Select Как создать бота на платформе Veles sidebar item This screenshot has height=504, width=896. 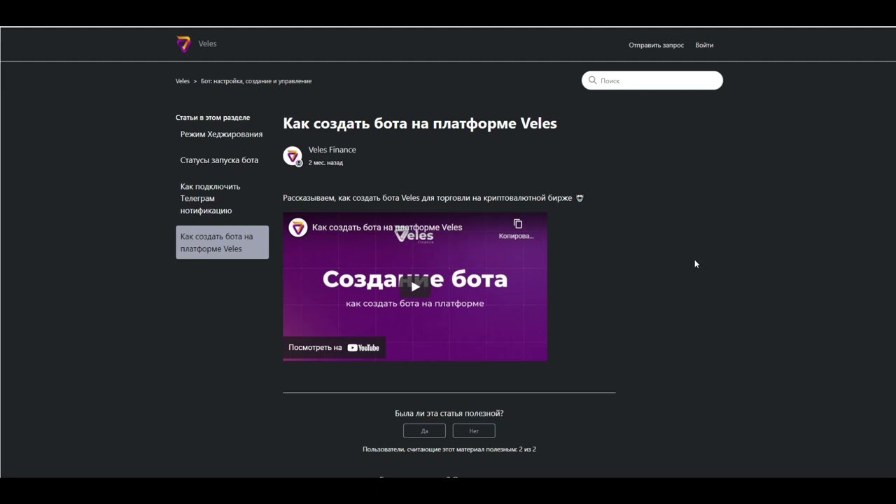(222, 242)
